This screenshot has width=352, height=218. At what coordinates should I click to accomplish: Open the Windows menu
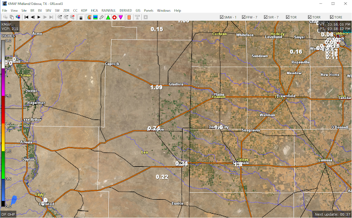click(164, 10)
